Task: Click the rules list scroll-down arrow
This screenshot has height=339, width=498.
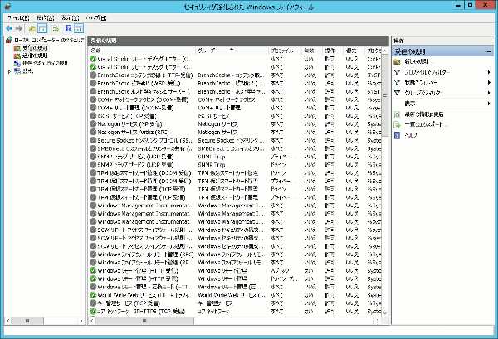Action: point(384,313)
